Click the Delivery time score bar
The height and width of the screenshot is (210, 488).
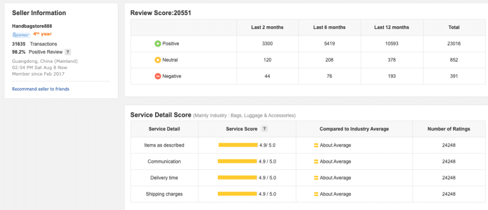[238, 177]
